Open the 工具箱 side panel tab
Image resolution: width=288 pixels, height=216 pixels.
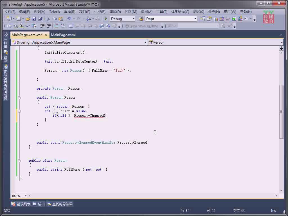pyautogui.click(x=6, y=41)
